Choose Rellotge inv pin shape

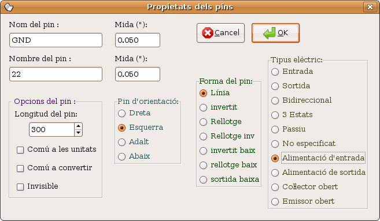point(204,136)
